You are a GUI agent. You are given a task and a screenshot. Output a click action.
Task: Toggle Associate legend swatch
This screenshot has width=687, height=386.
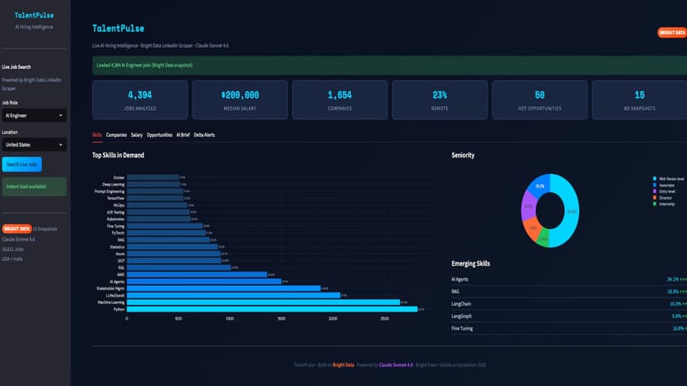click(x=655, y=185)
